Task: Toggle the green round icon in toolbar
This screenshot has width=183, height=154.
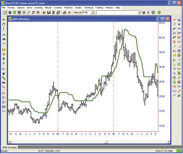Action: (159, 13)
